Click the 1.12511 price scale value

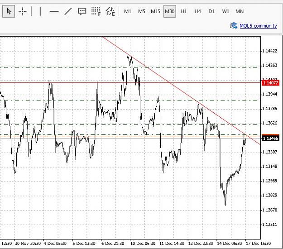270,225
